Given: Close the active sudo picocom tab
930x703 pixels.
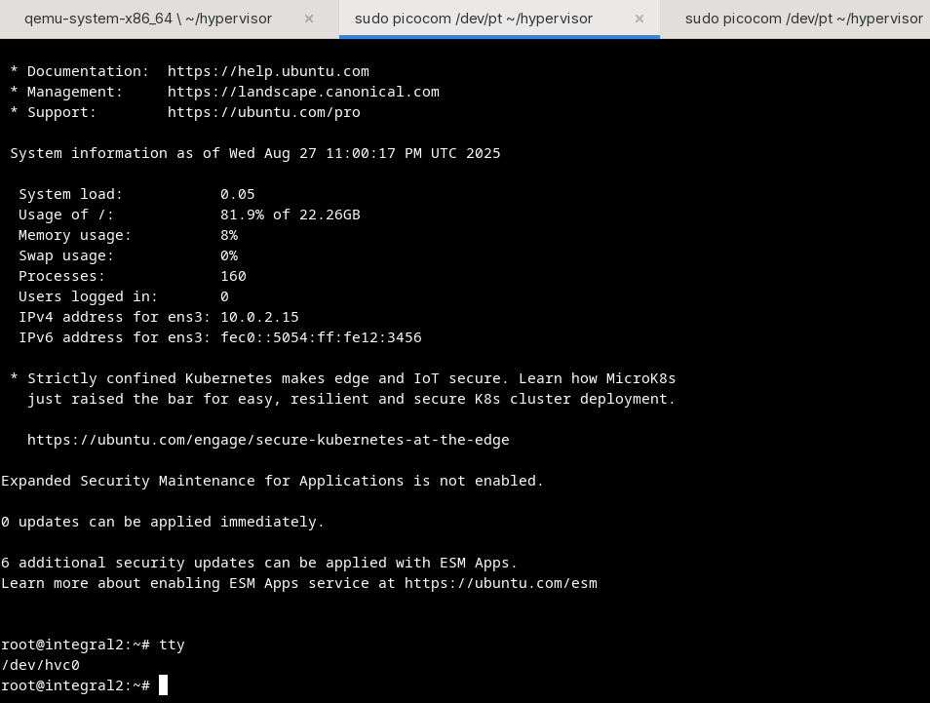Looking at the screenshot, I should [x=639, y=19].
